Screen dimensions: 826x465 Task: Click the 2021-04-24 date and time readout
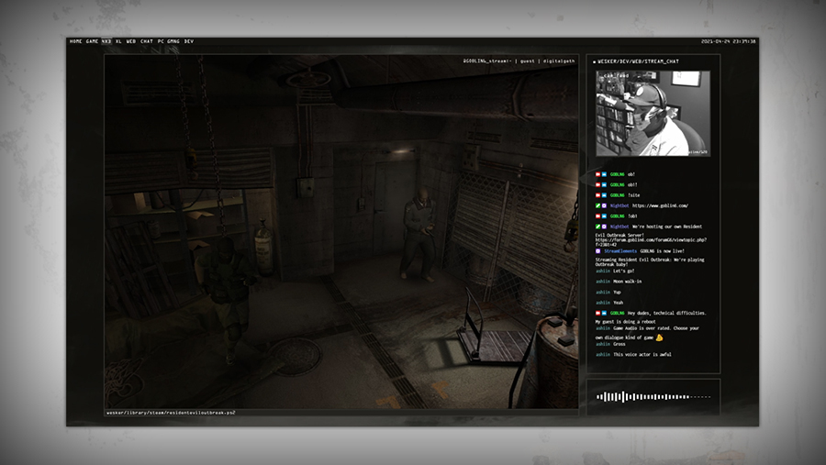point(728,41)
